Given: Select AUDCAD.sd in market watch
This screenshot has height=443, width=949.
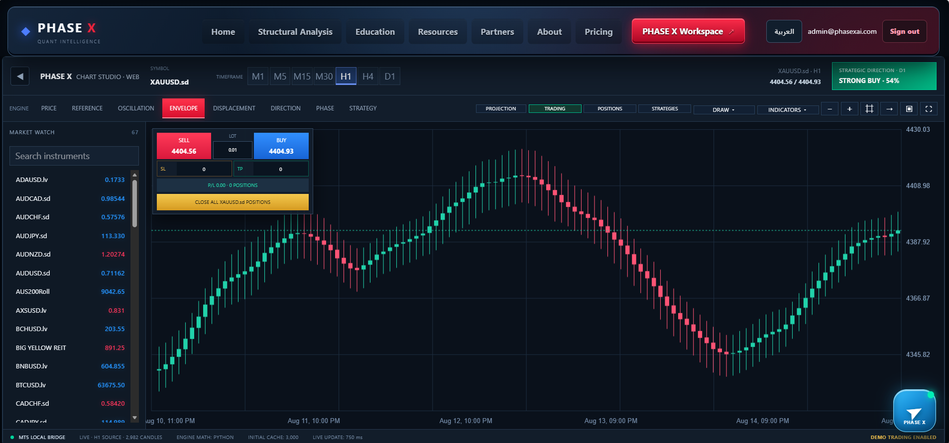Looking at the screenshot, I should pyautogui.click(x=70, y=198).
